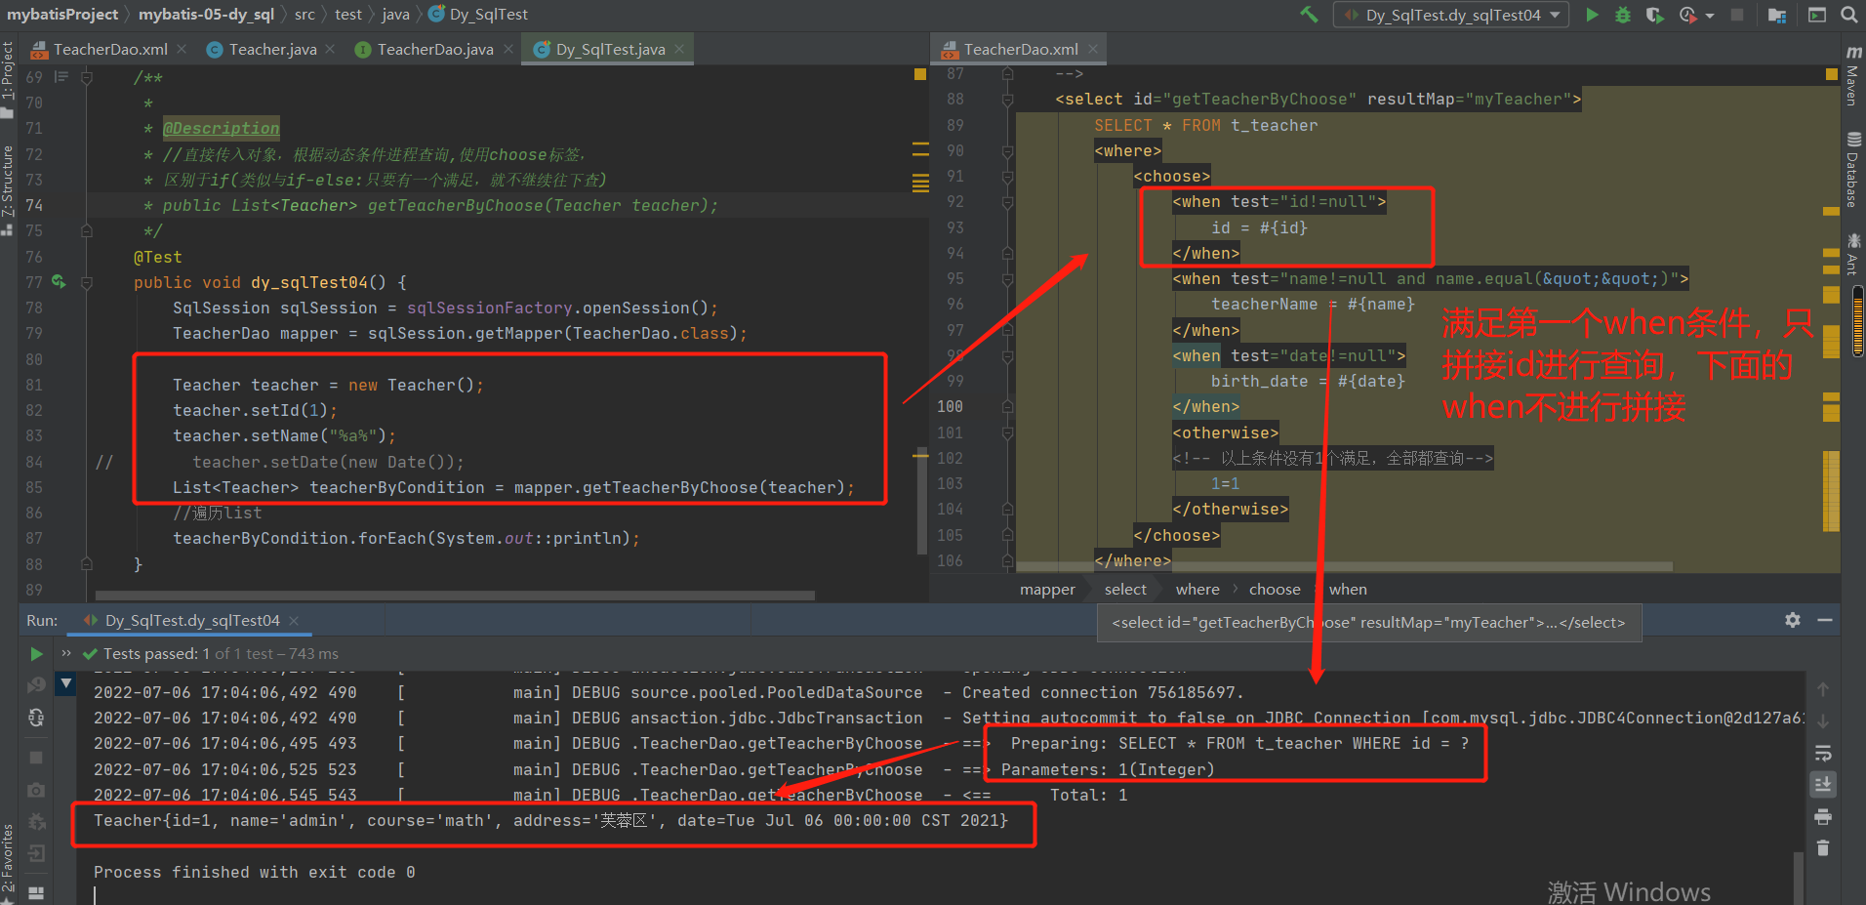Click the left editor horizontal scrollbar
The height and width of the screenshot is (905, 1866).
455,595
